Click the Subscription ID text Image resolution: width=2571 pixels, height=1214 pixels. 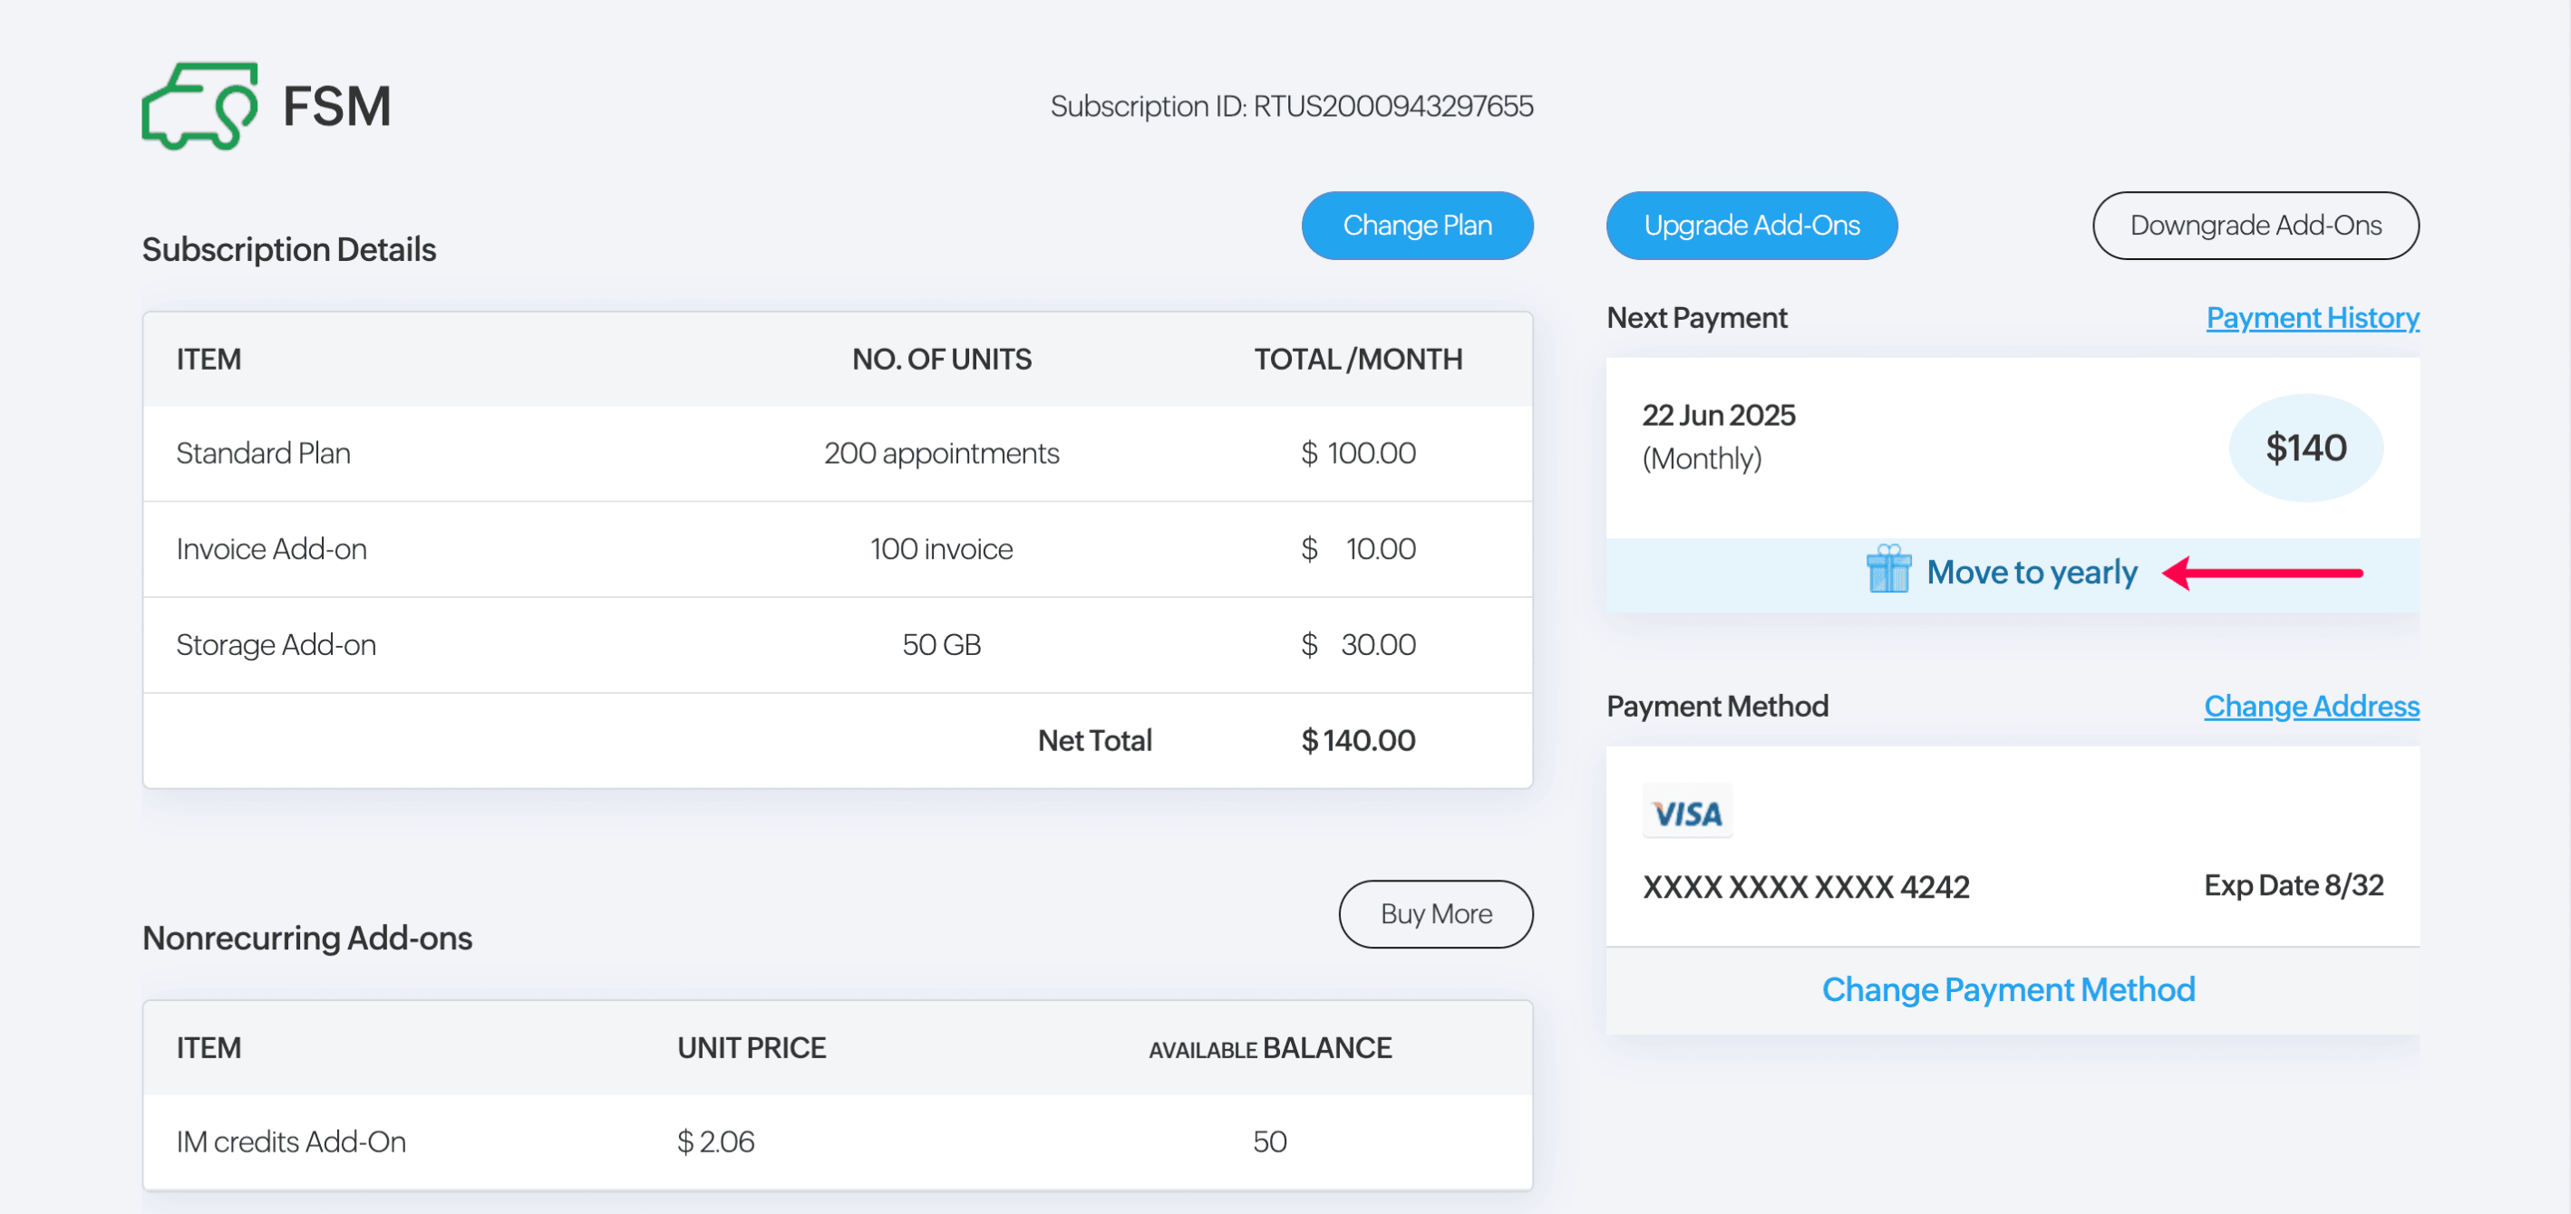pos(1291,106)
